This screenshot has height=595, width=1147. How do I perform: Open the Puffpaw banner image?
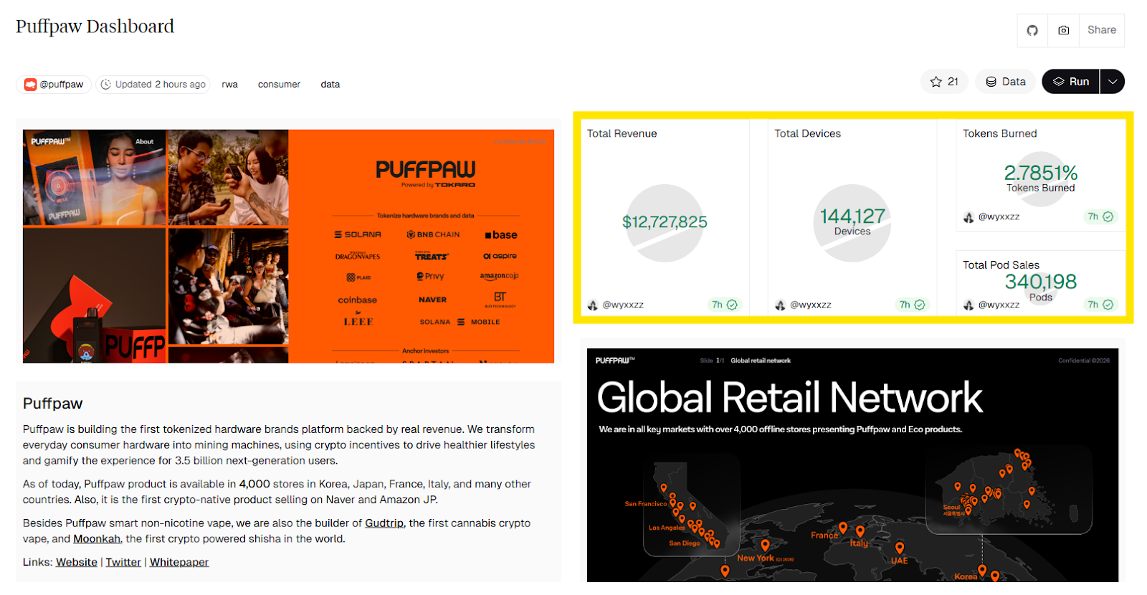288,246
